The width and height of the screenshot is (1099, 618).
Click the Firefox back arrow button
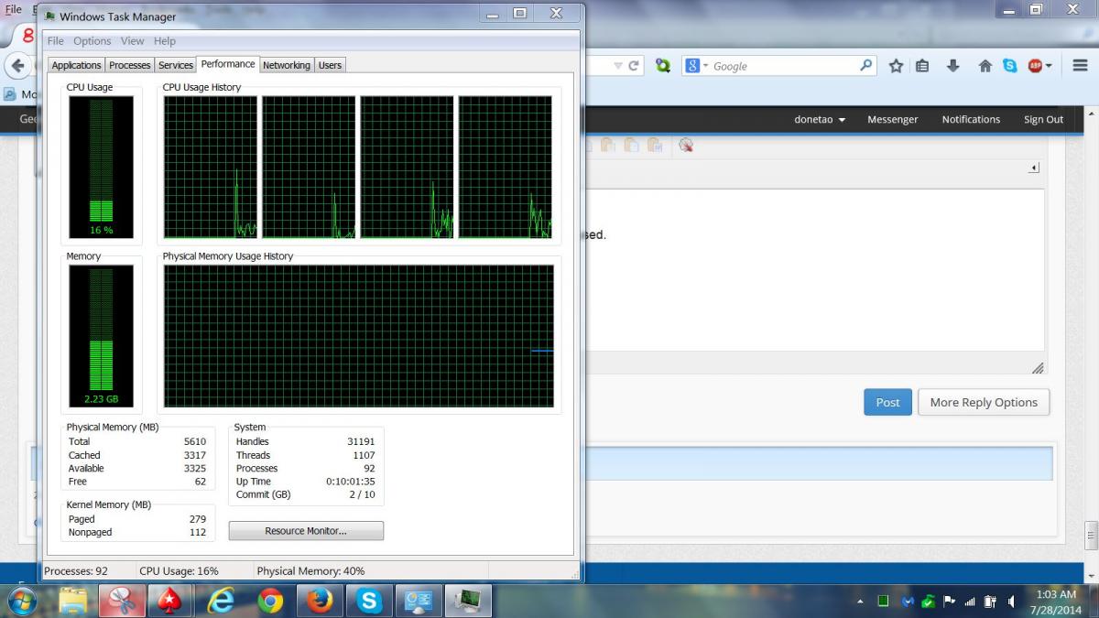[x=17, y=66]
